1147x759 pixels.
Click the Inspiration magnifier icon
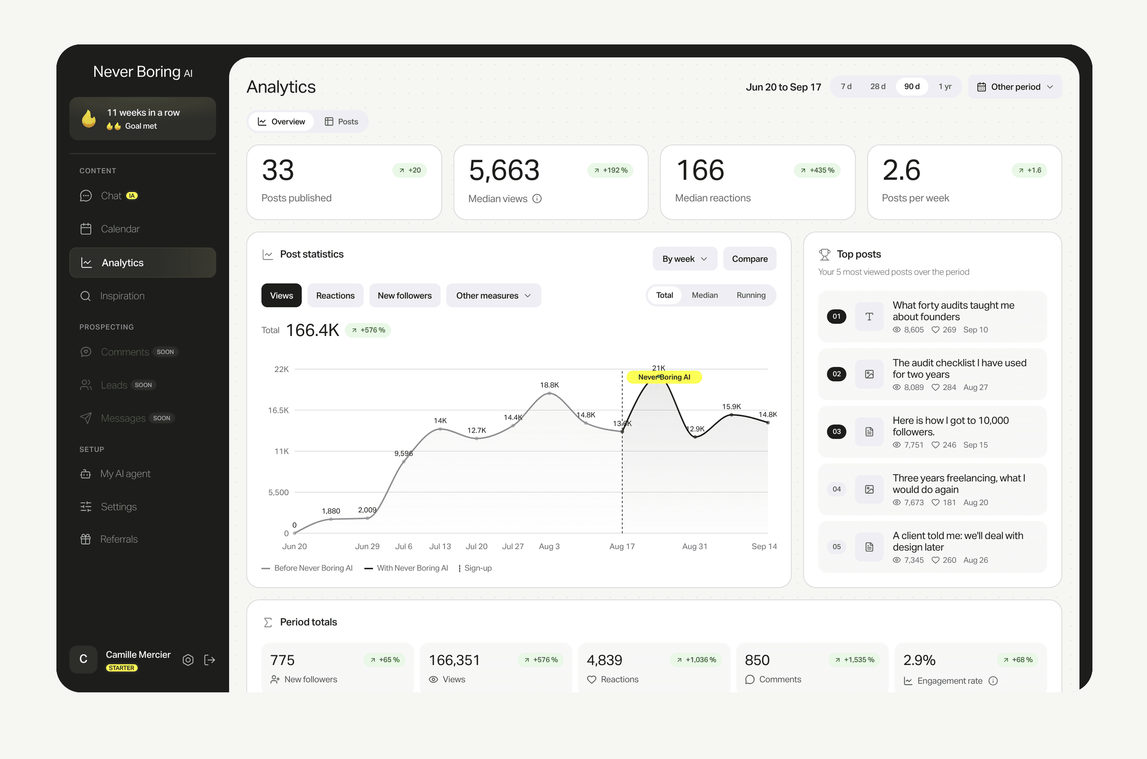point(86,296)
